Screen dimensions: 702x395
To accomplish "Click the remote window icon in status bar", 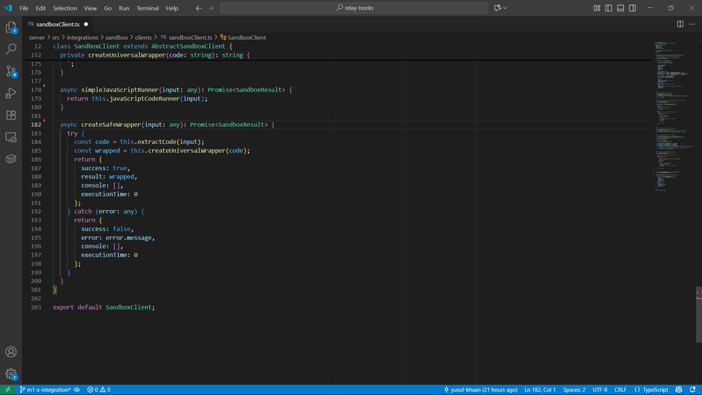I will (x=8, y=389).
